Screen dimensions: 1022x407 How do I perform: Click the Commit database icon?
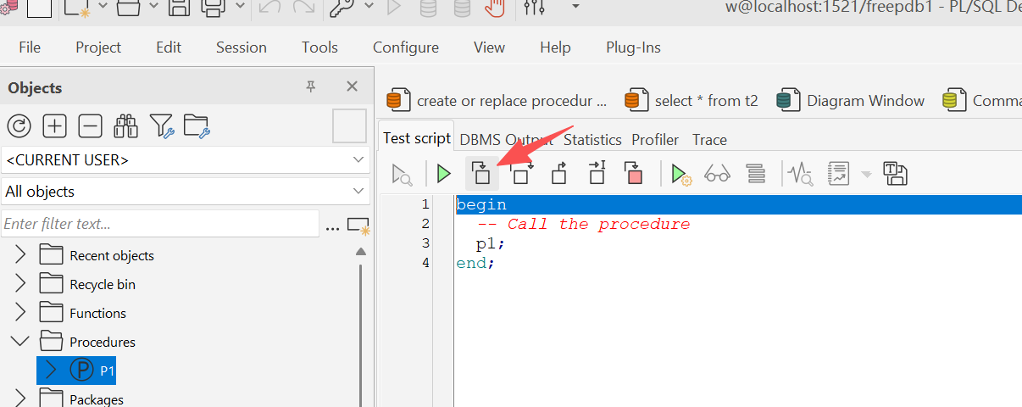429,8
